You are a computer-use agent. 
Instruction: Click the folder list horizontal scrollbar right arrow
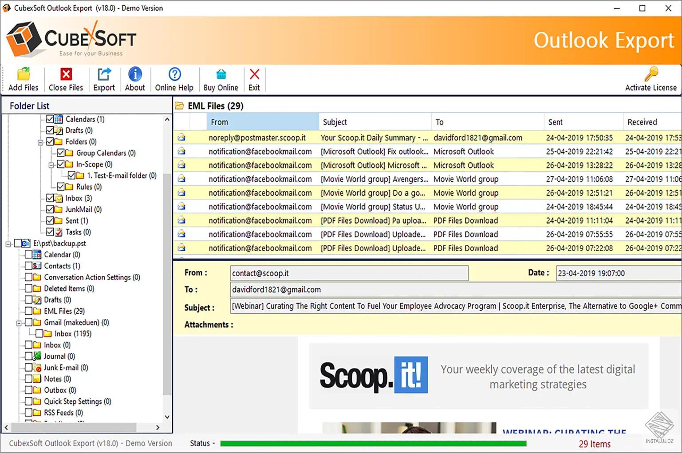click(158, 428)
